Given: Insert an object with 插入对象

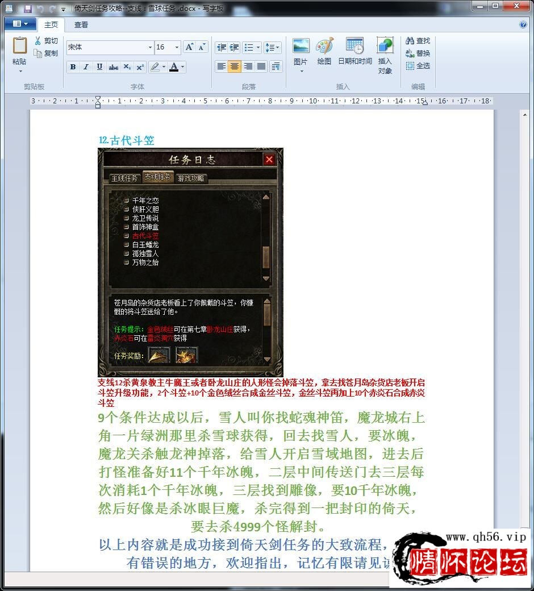Looking at the screenshot, I should (385, 56).
